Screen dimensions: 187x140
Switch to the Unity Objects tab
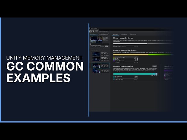point(124,34)
